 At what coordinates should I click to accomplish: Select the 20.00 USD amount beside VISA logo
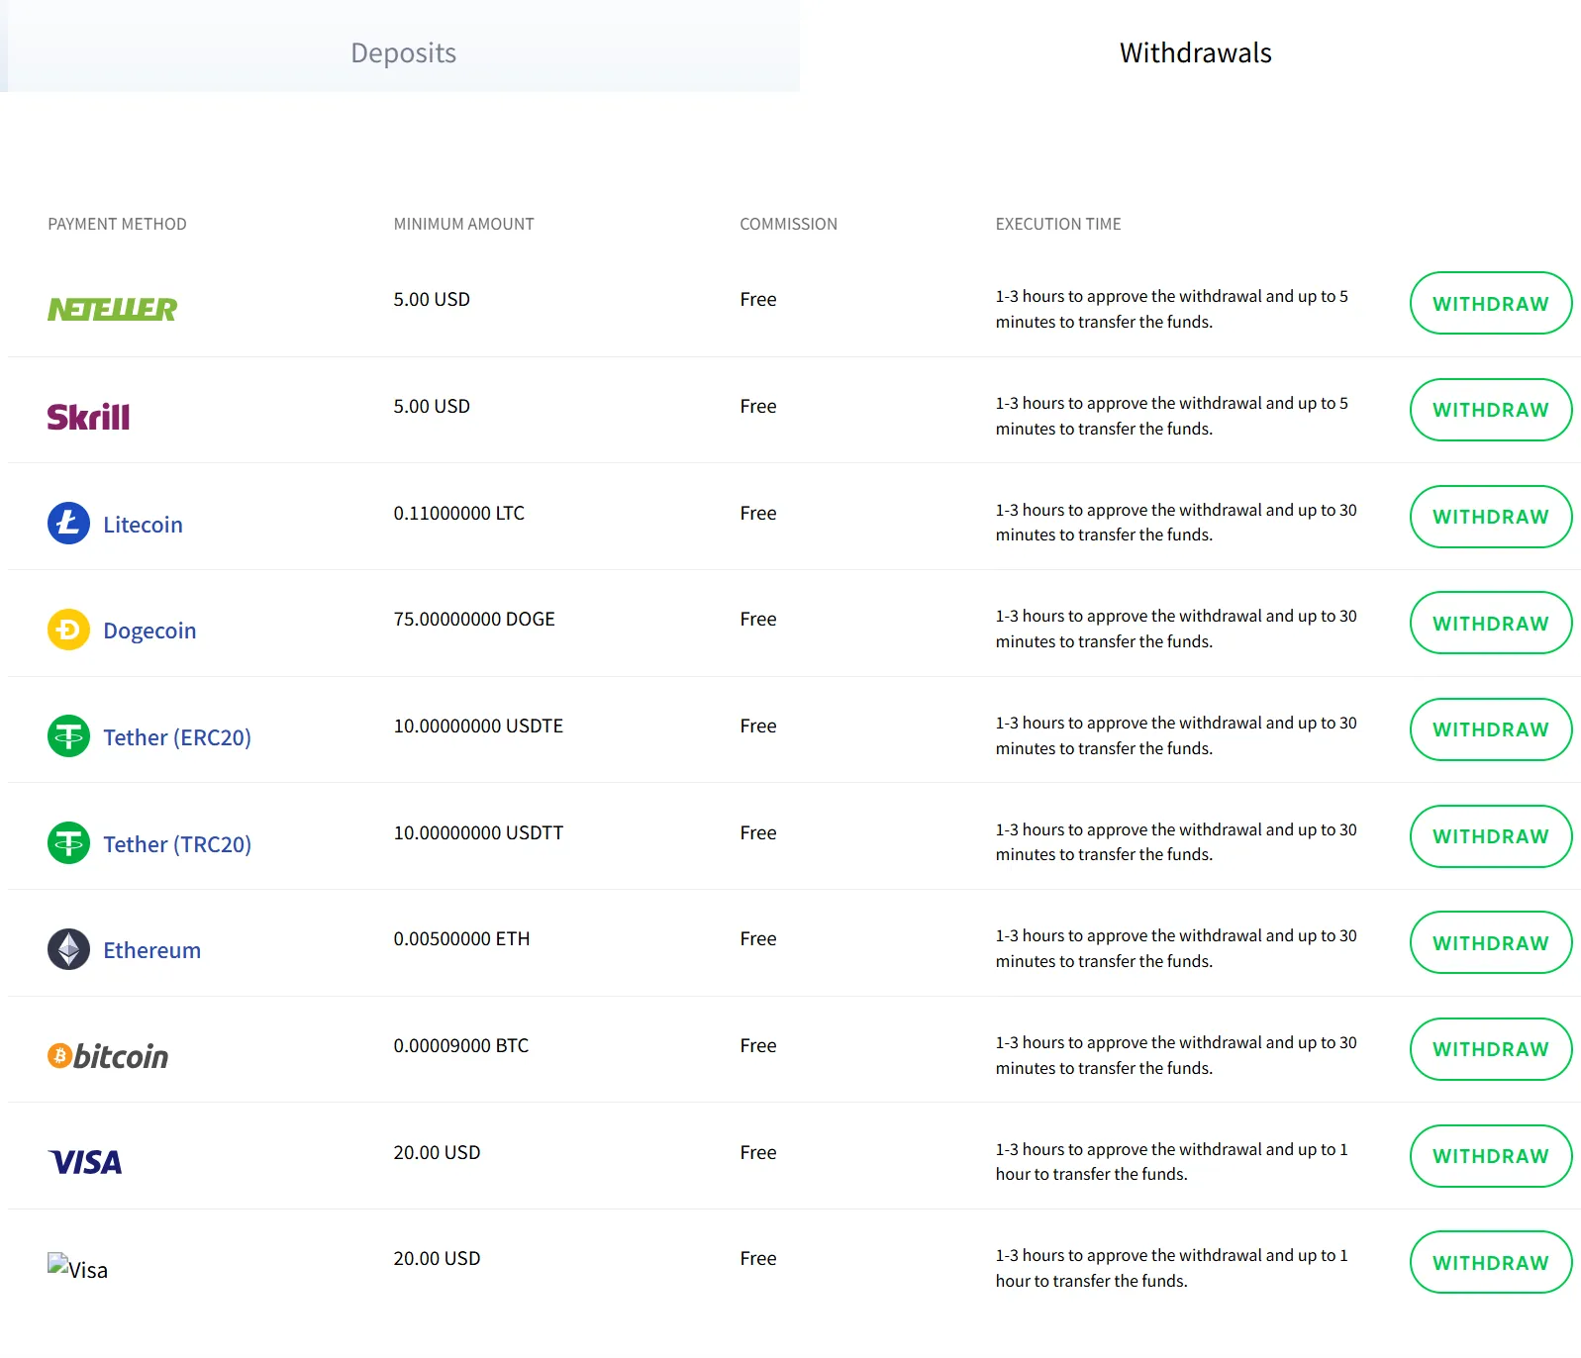(437, 1152)
